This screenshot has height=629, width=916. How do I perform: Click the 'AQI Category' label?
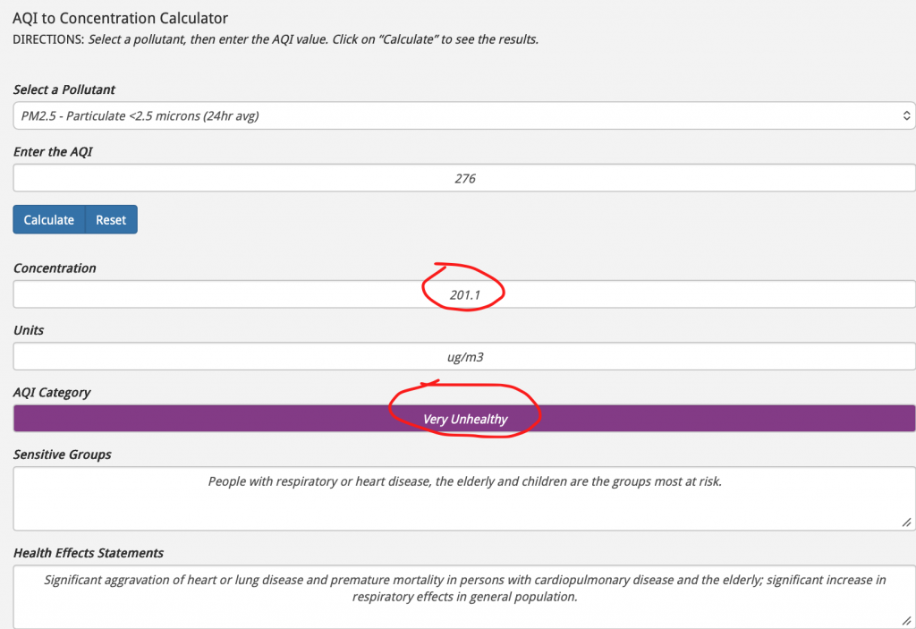[52, 392]
